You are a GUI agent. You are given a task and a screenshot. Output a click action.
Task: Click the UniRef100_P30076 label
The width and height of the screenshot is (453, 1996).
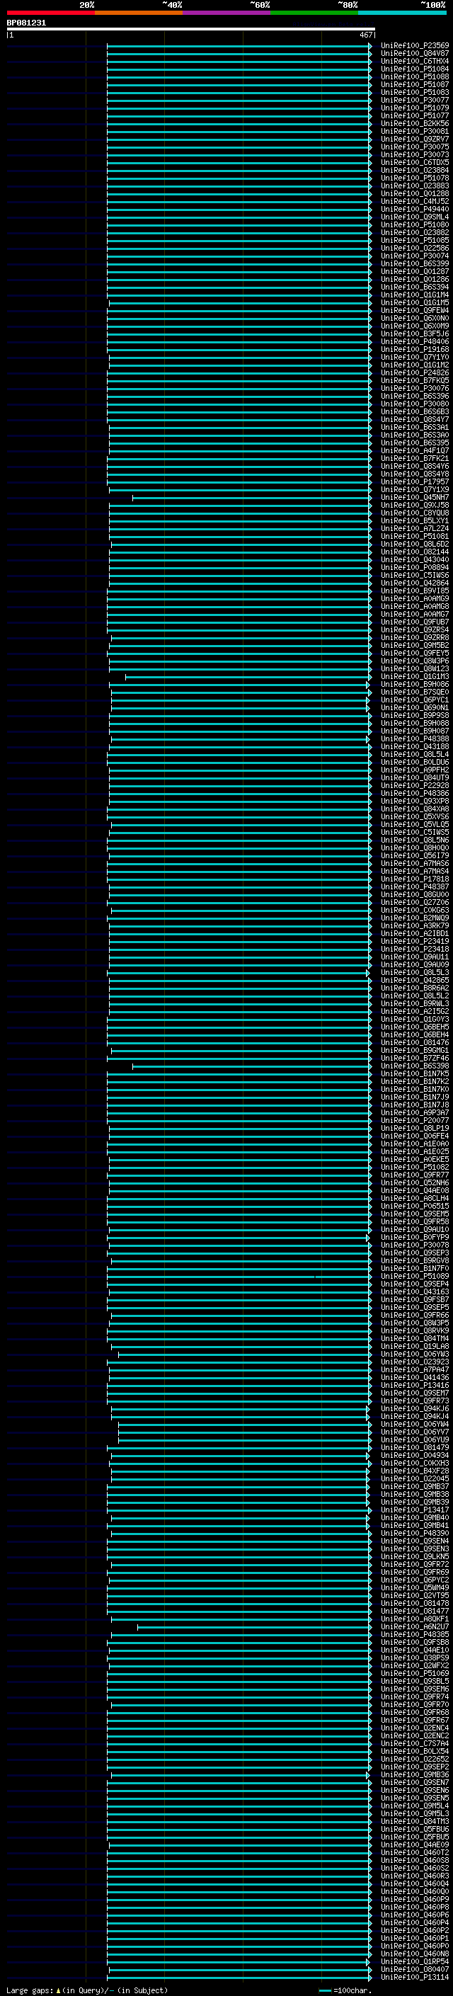click(414, 388)
